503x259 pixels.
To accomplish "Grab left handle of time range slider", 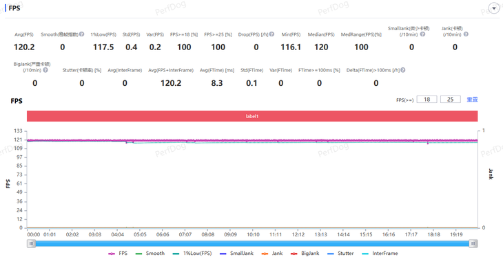I will pyautogui.click(x=31, y=244).
